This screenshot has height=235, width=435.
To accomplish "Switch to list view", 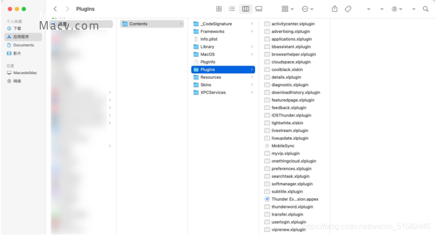I will (x=232, y=9).
